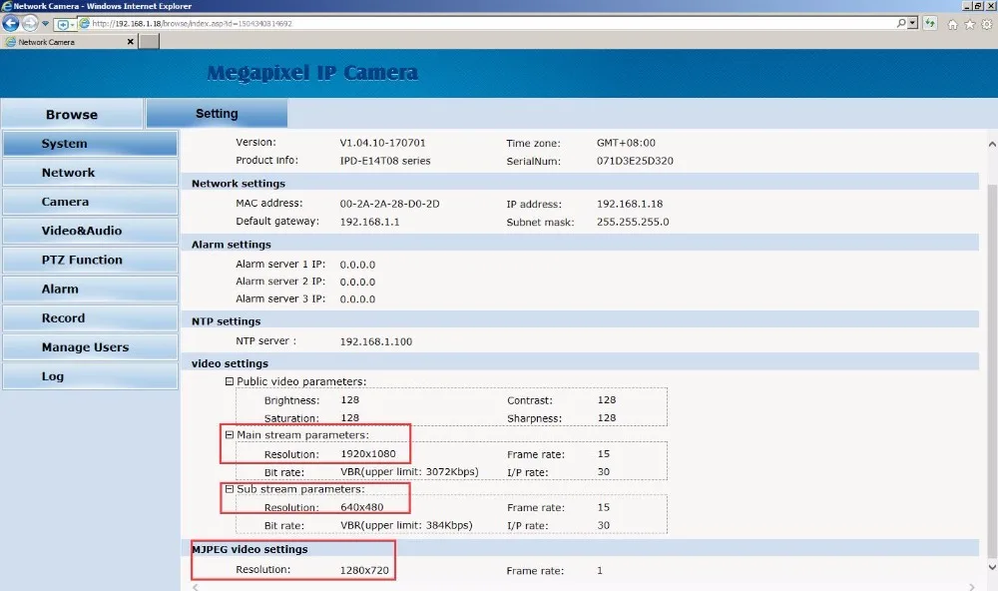
Task: Click the NTP settings section header
Action: [x=226, y=321]
